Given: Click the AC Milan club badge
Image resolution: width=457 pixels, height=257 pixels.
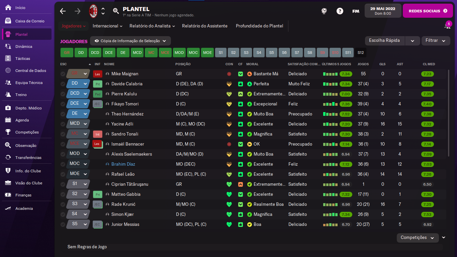Looking at the screenshot, I should point(93,11).
